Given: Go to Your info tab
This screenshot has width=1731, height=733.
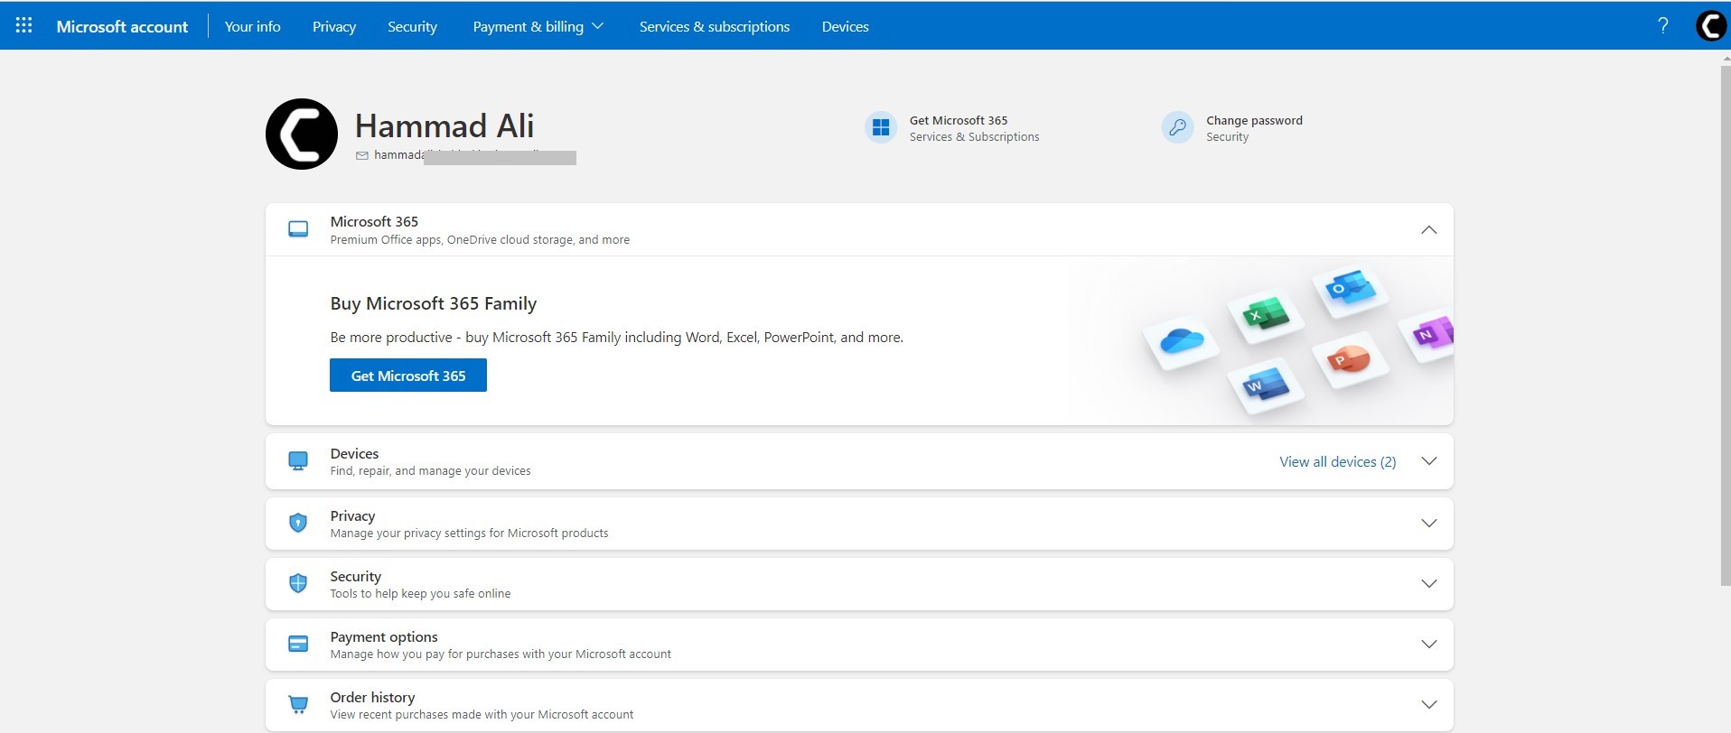Looking at the screenshot, I should 252,26.
